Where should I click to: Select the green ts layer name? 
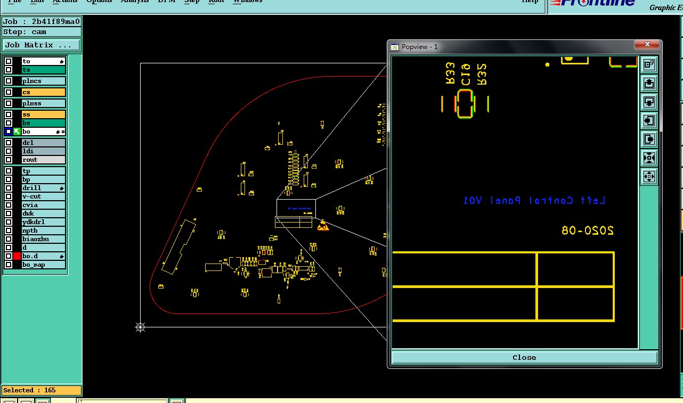click(43, 70)
